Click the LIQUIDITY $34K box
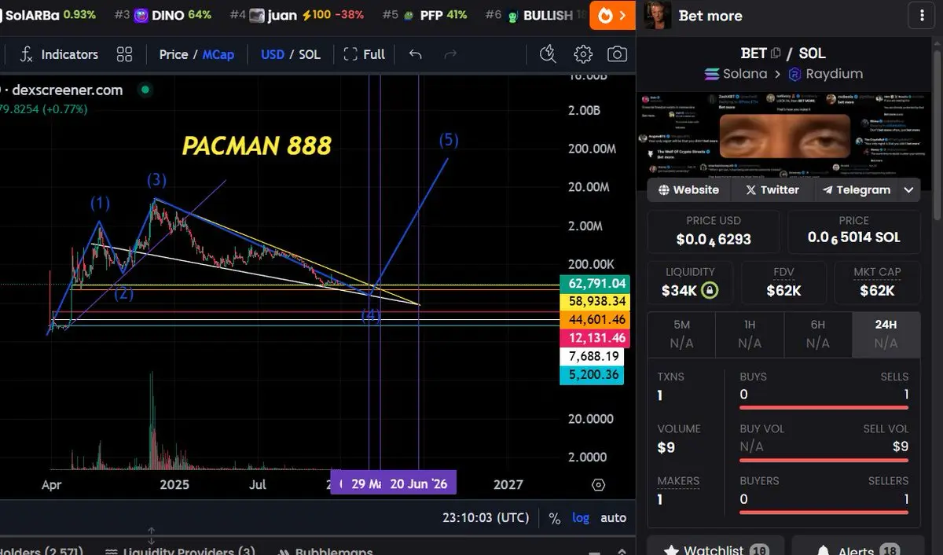The image size is (943, 555). (690, 283)
